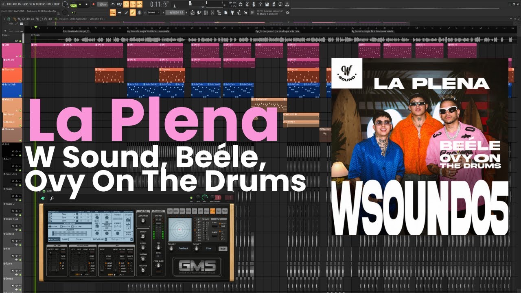521x293 pixels.
Task: Open the OPTIONS menu
Action: 41,4
